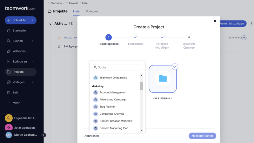Close the Create a Project dialog
This screenshot has width=254, height=143.
click(x=215, y=21)
